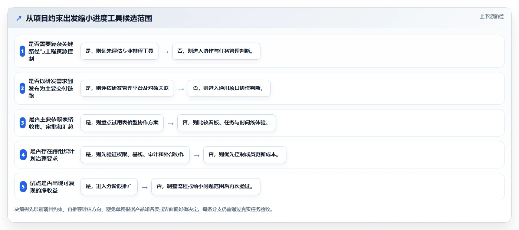This screenshot has height=230, width=519.
Task: Click the arrow icon beside the panel title
Action: pos(19,18)
